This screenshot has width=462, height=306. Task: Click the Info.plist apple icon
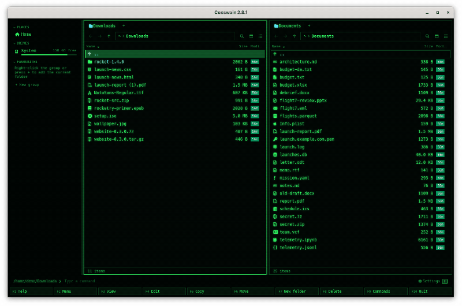pos(275,124)
